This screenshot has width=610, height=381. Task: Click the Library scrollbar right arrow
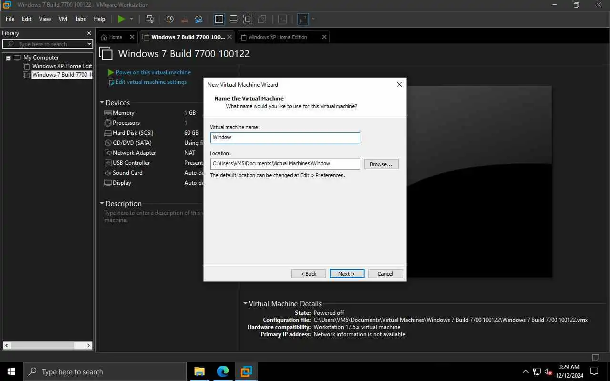pyautogui.click(x=89, y=345)
